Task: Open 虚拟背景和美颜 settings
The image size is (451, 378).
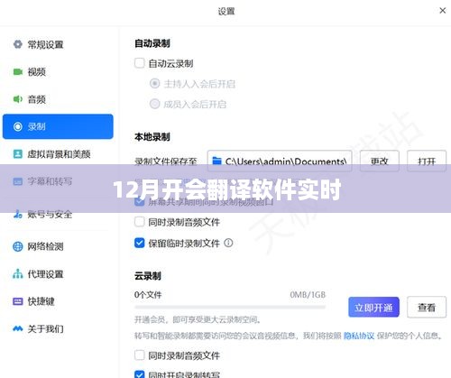Action: tap(58, 154)
